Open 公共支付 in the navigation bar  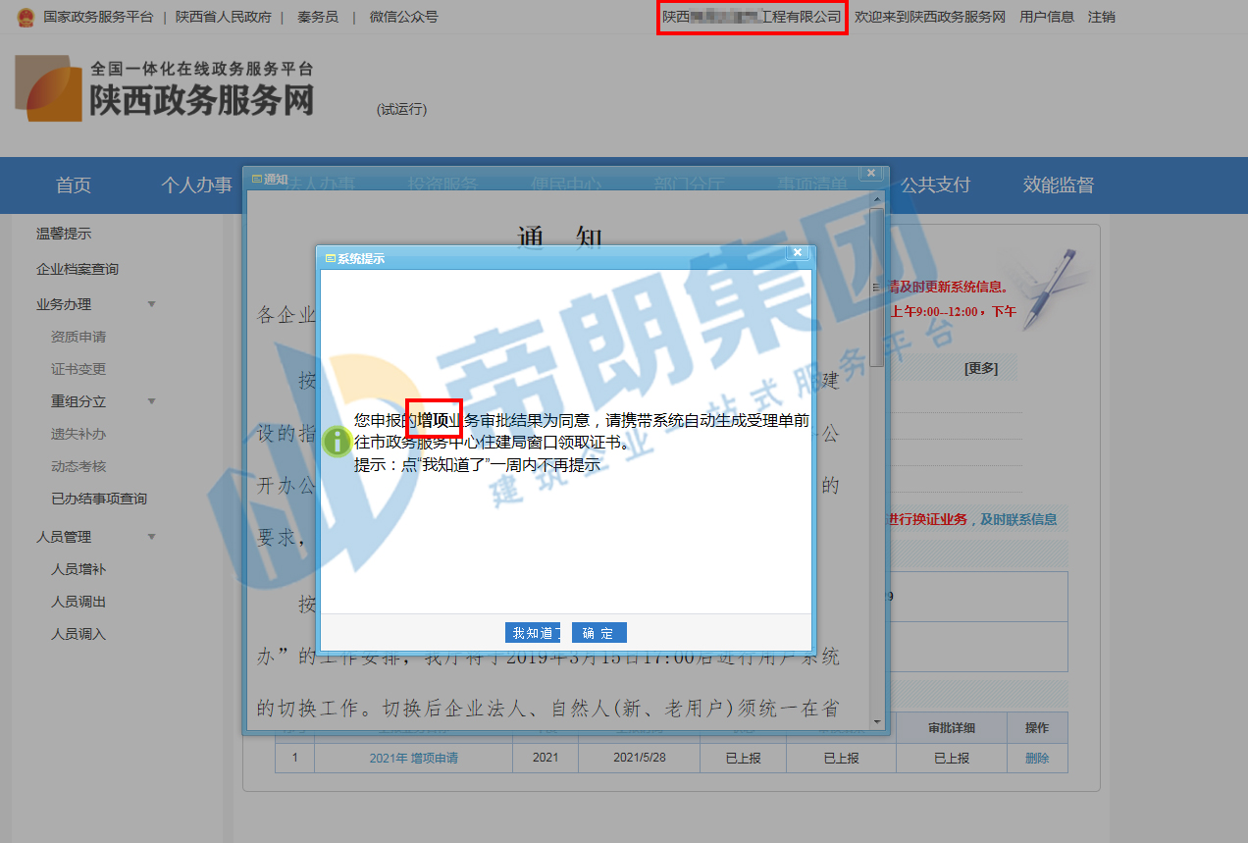(x=935, y=185)
